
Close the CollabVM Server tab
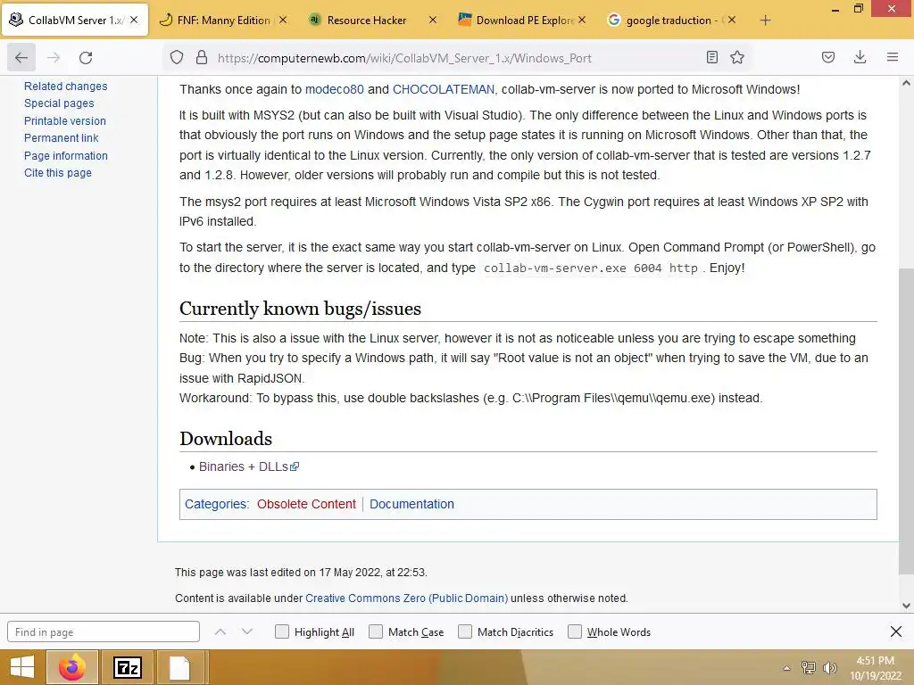tap(134, 20)
